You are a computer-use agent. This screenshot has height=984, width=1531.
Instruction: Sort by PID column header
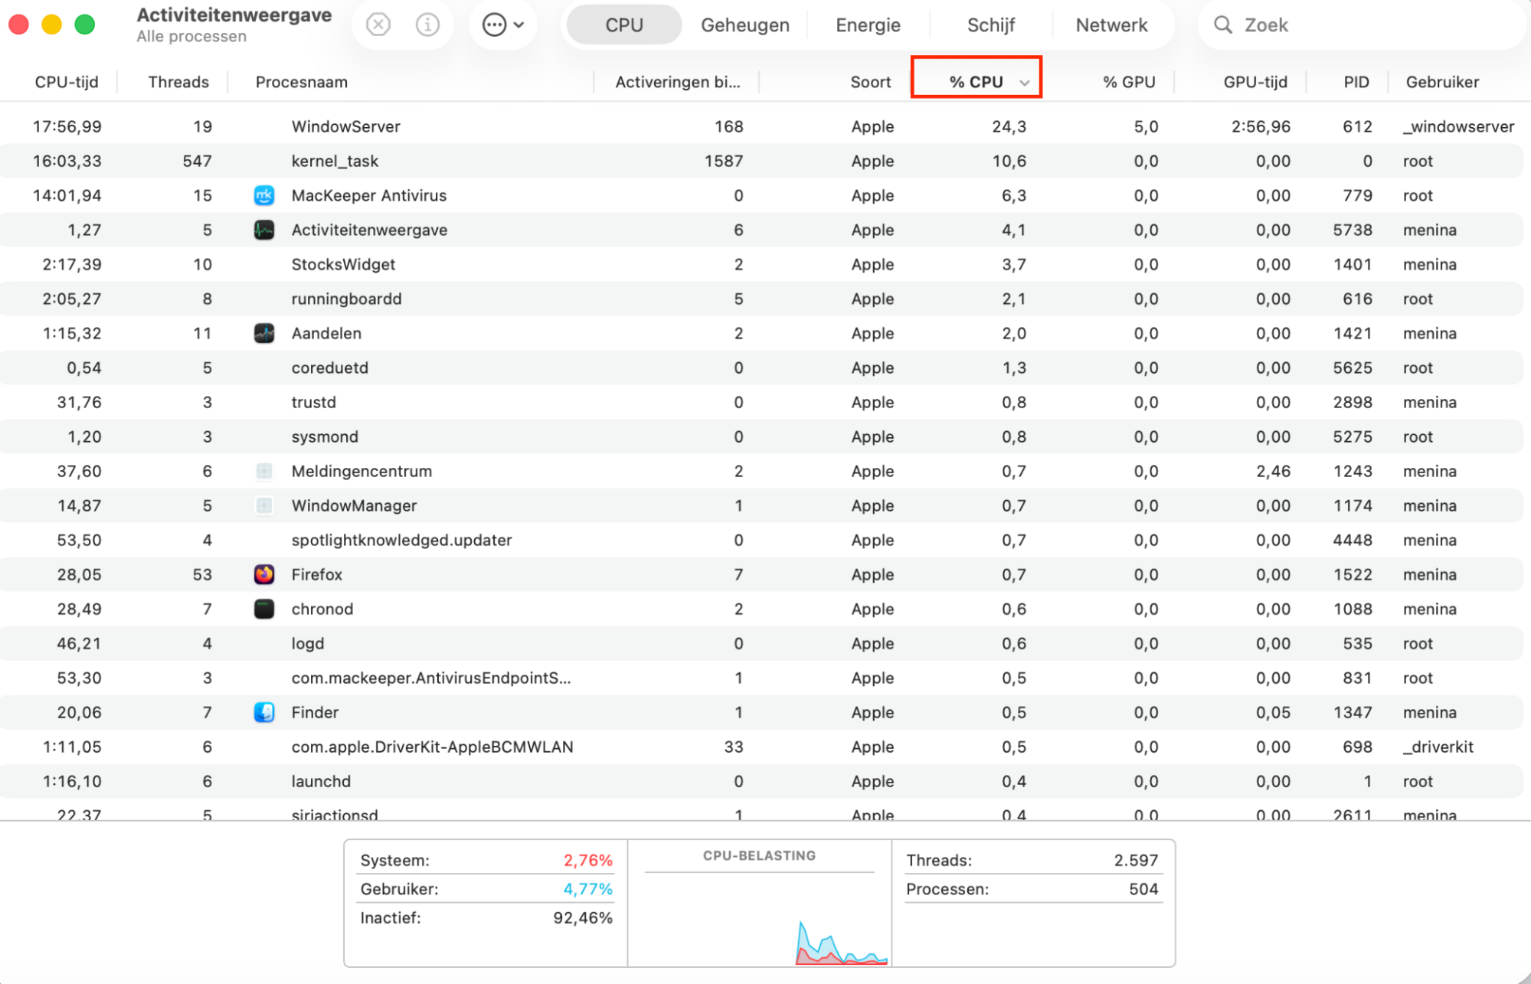pyautogui.click(x=1356, y=82)
